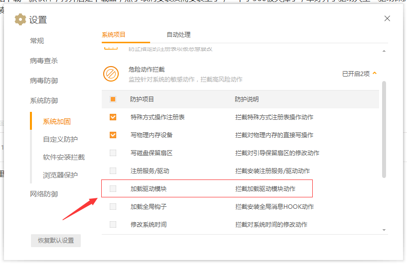Uncheck 特殊方式操作注册表 checkbox

[113, 117]
